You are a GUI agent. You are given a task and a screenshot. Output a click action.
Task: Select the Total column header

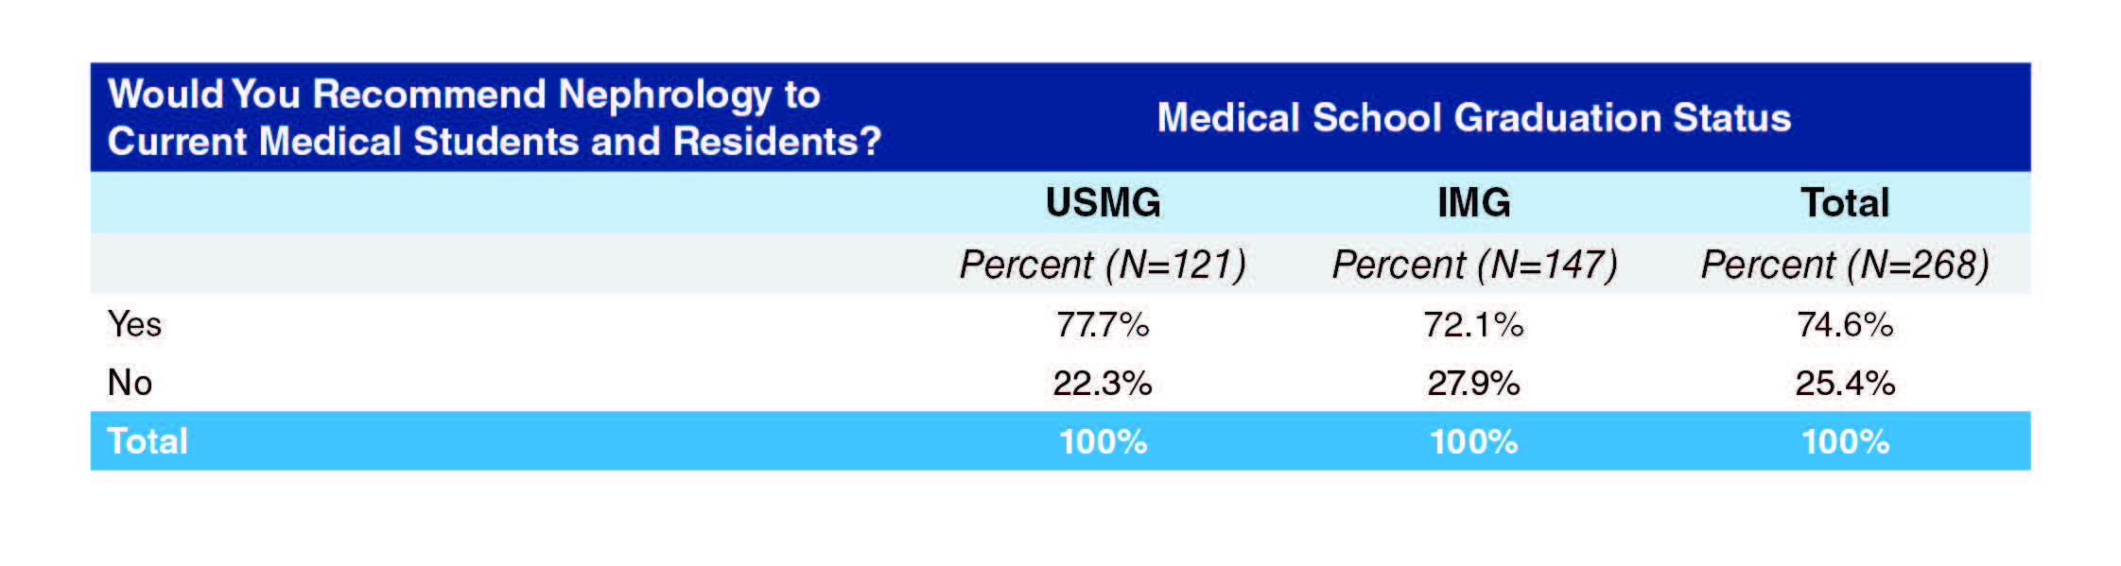[x=1844, y=203]
